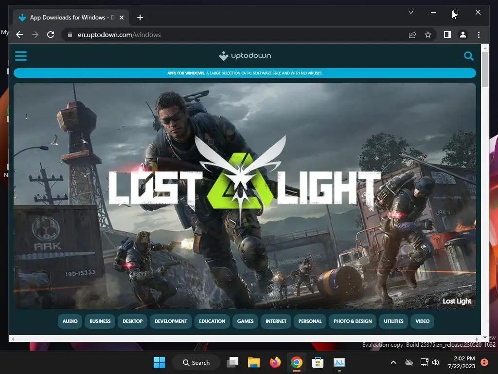This screenshot has height=374, width=498.
Task: Open the AUDIO category
Action: point(70,321)
